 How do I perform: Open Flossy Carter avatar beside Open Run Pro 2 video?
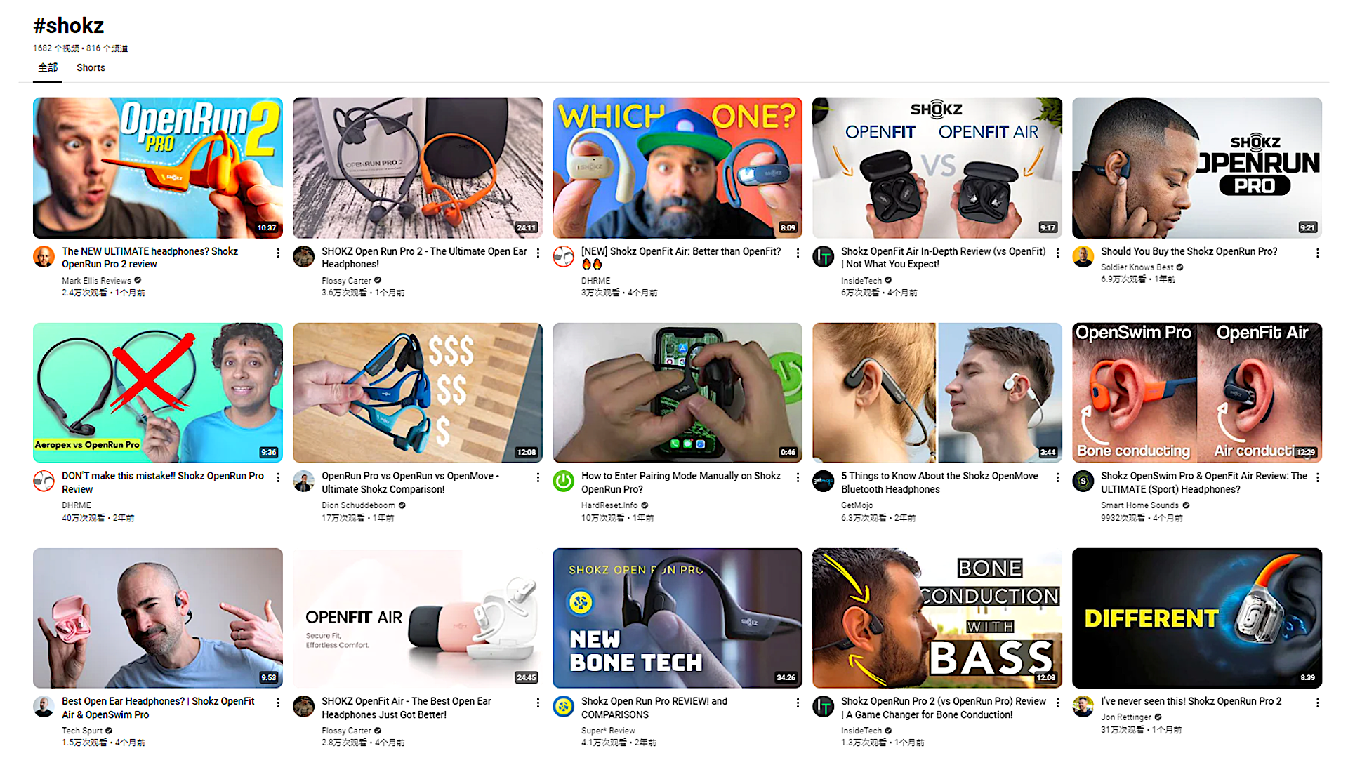pyautogui.click(x=303, y=257)
